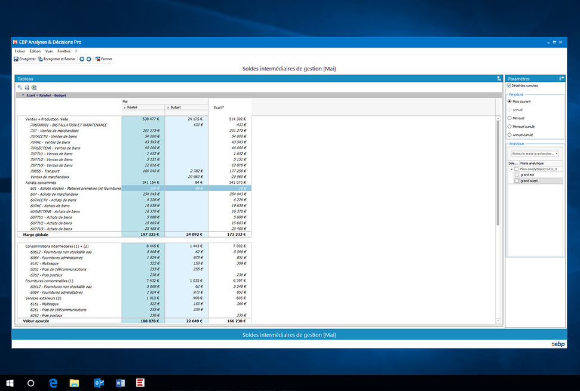
Task: Open the Vues menu
Action: click(49, 51)
